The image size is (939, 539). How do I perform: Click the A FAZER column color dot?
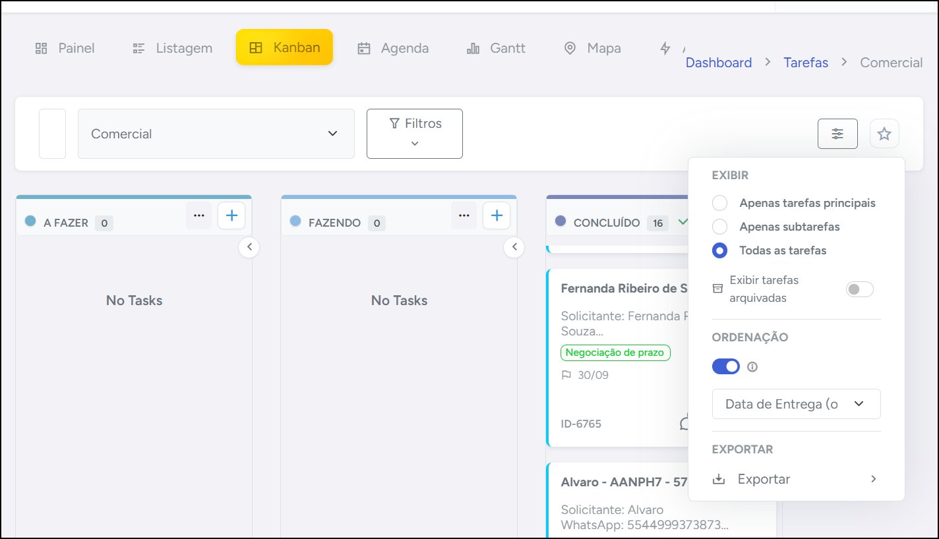pos(30,221)
